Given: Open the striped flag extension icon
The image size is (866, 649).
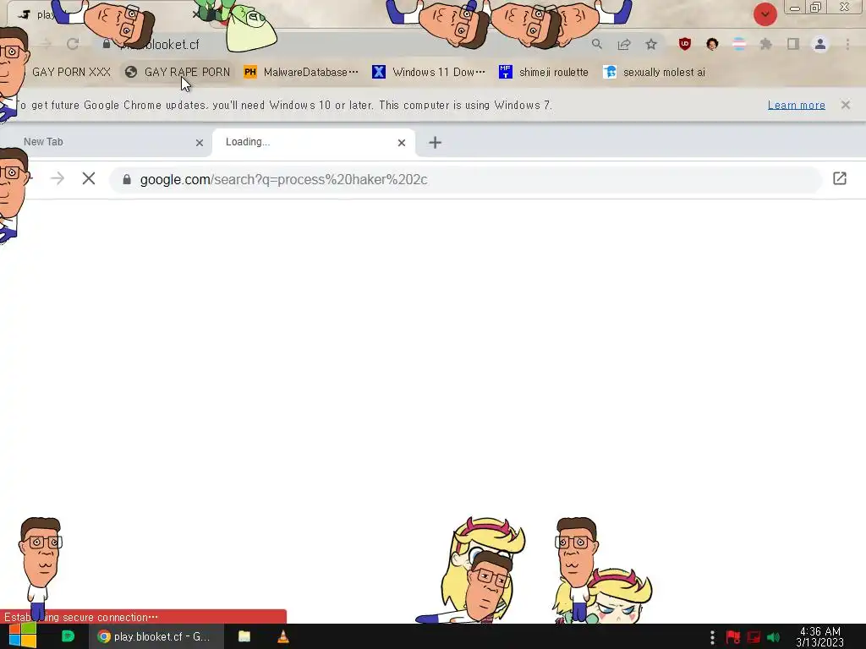Looking at the screenshot, I should 739,44.
